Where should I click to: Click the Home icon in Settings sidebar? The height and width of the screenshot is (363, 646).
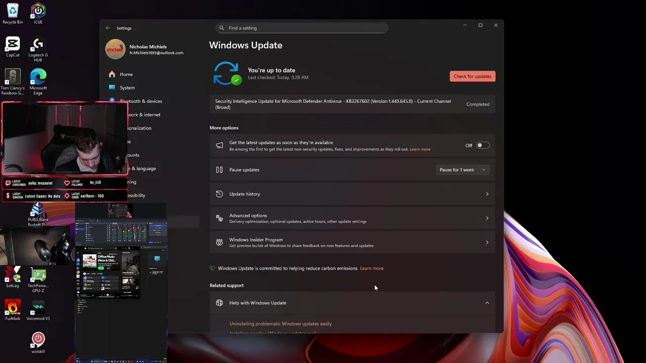[x=112, y=74]
